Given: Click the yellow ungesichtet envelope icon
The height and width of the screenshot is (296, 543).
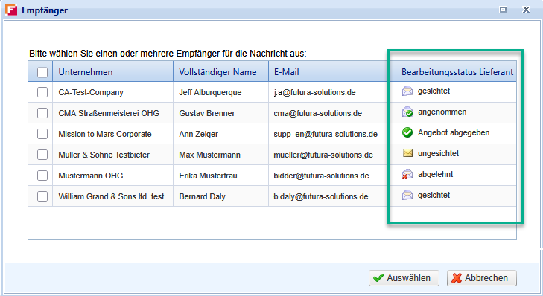Looking at the screenshot, I should click(407, 153).
